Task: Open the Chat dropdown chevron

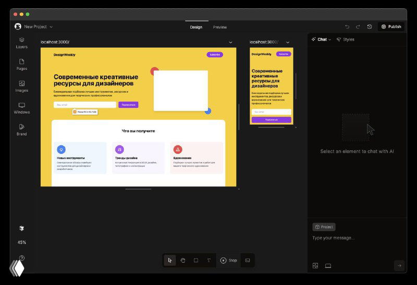Action: pos(330,40)
